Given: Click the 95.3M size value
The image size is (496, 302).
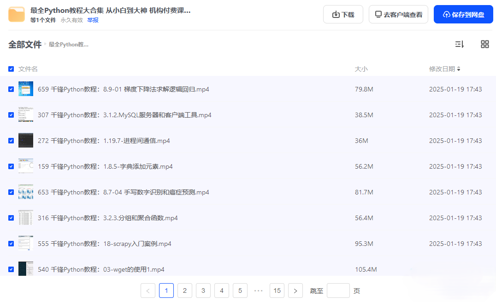Looking at the screenshot, I should 364,244.
